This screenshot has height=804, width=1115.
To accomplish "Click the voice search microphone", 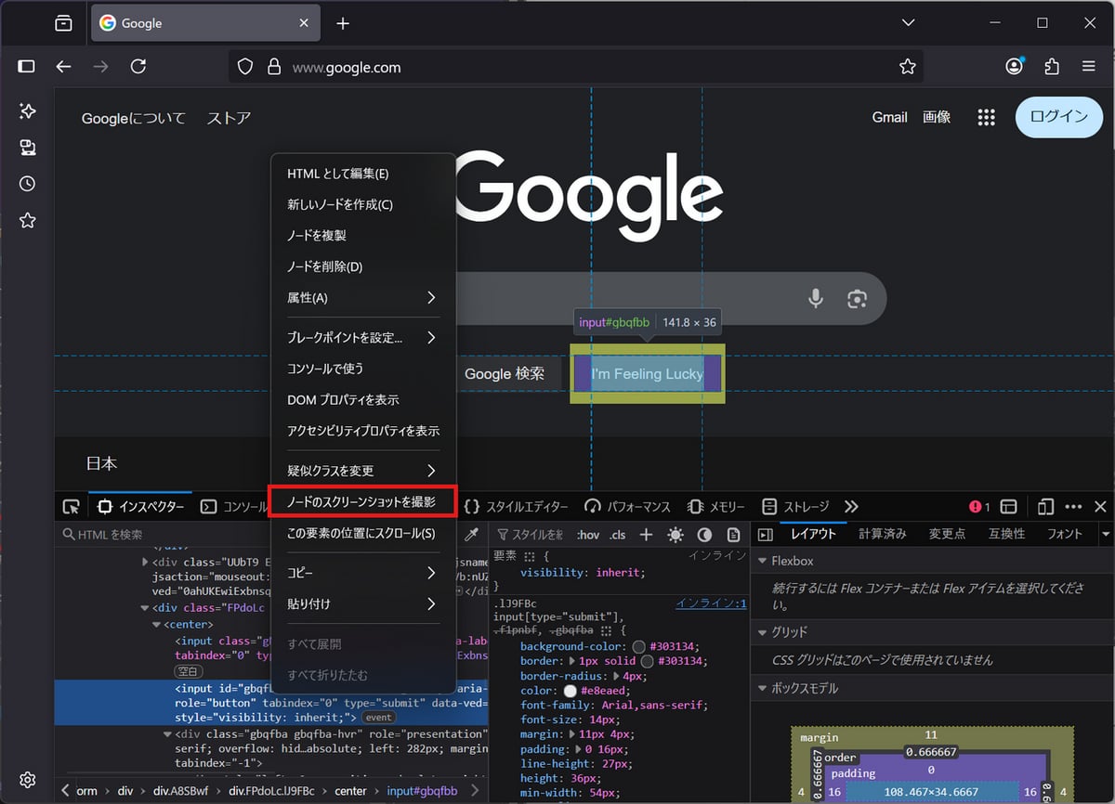I will coord(816,298).
